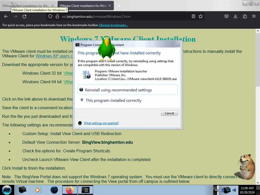Open the Firefox hamburger menu
The height and width of the screenshot is (195, 260).
[x=254, y=16]
